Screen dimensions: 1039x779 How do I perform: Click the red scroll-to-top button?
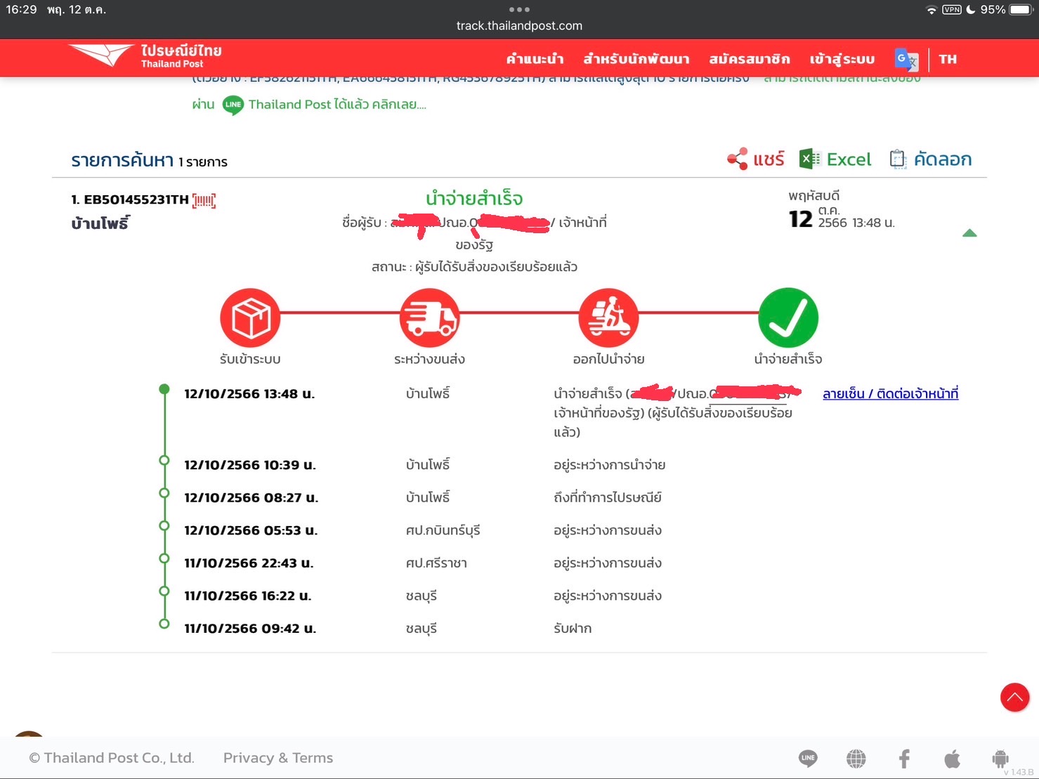coord(1014,698)
